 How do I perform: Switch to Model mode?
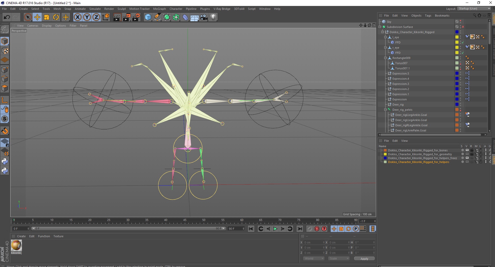[5, 41]
